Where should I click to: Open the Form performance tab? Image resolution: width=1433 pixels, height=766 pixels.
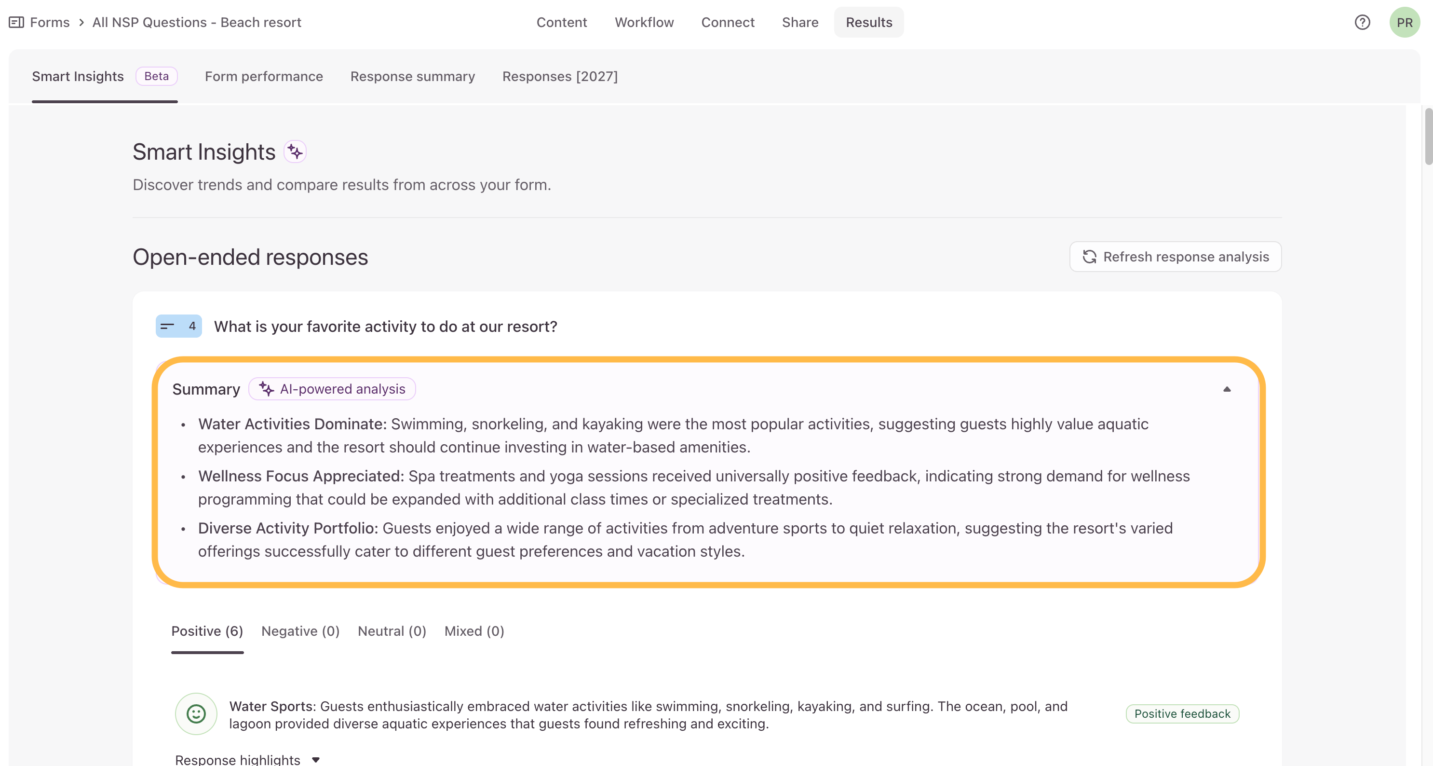pyautogui.click(x=264, y=76)
